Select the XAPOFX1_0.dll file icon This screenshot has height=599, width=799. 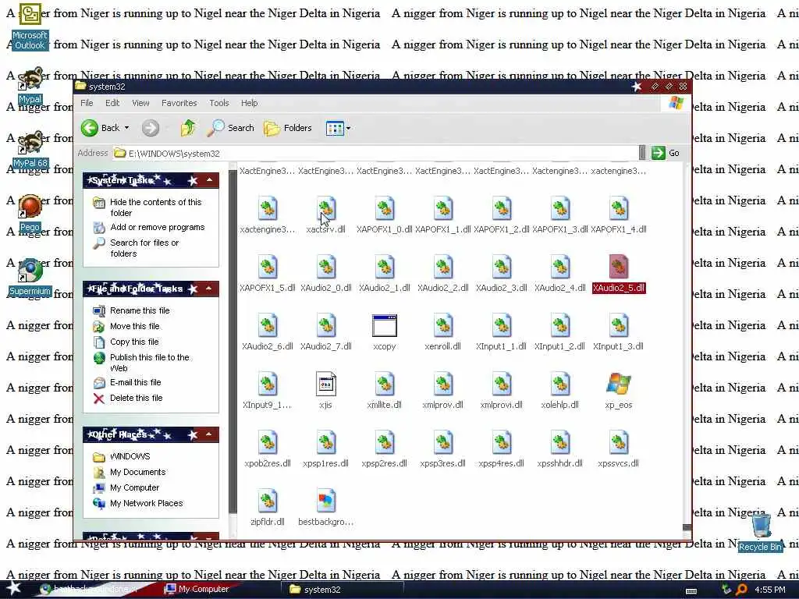coord(384,208)
